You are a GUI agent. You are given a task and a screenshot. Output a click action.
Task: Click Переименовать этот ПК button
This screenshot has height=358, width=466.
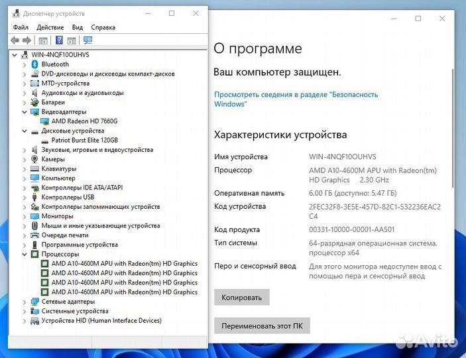tap(262, 326)
